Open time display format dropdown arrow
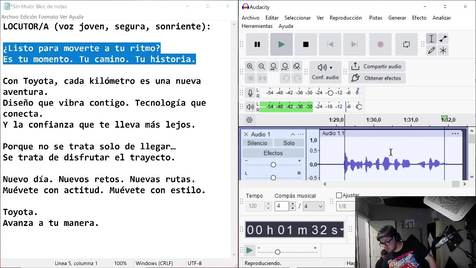Screen dimensions: 476x268 click(342, 230)
